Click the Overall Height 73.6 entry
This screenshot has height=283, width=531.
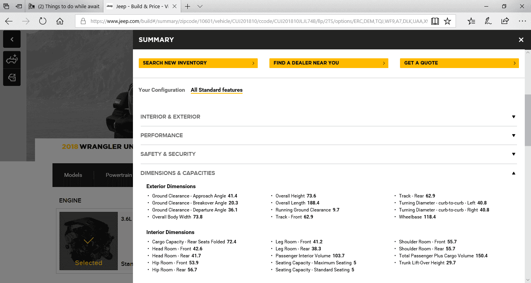296,196
